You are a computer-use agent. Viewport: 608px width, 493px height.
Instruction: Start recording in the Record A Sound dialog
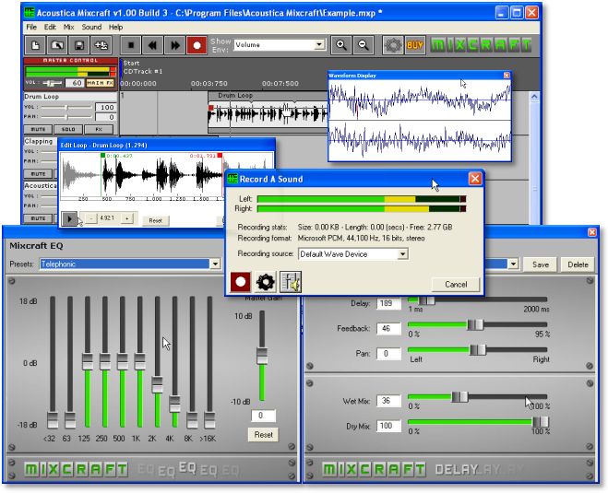[x=240, y=282]
